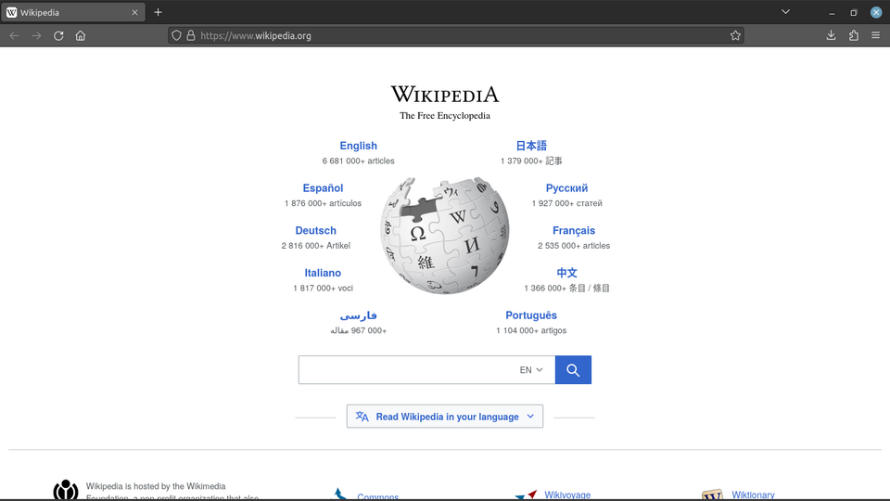Click the Wikipedia puzzle globe logo
Viewport: 890px width, 501px height.
(x=444, y=235)
